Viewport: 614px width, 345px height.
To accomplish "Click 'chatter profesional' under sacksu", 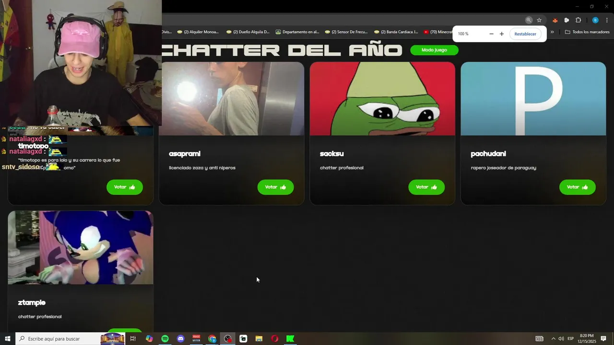I will coord(342,168).
